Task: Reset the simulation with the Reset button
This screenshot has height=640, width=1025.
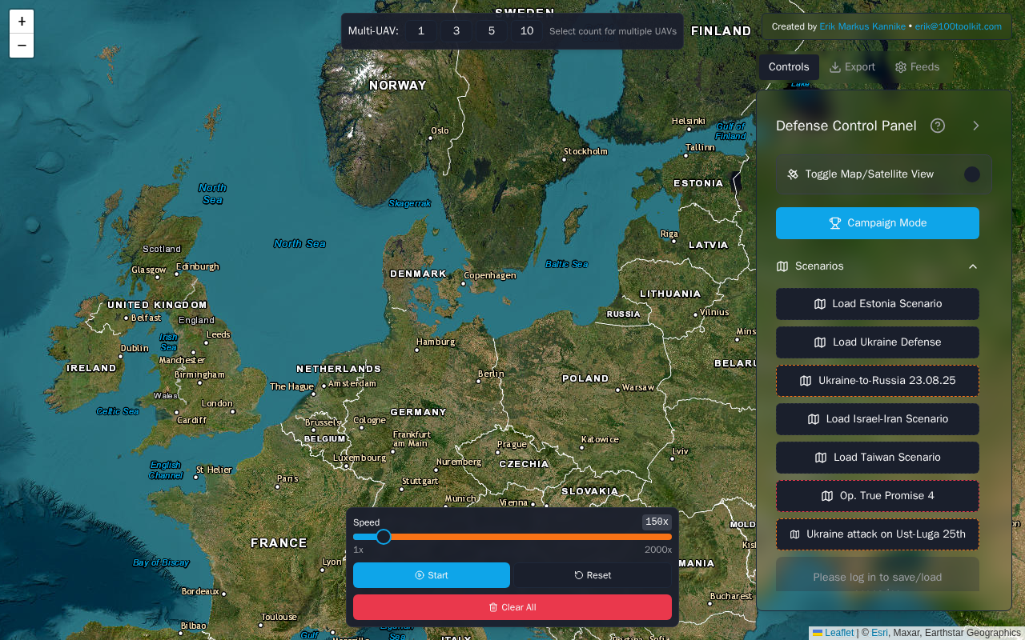Action: [592, 575]
